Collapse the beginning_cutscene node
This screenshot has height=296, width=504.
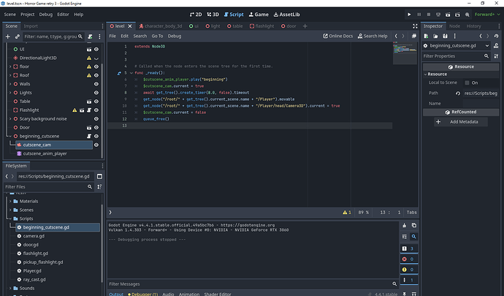point(10,136)
